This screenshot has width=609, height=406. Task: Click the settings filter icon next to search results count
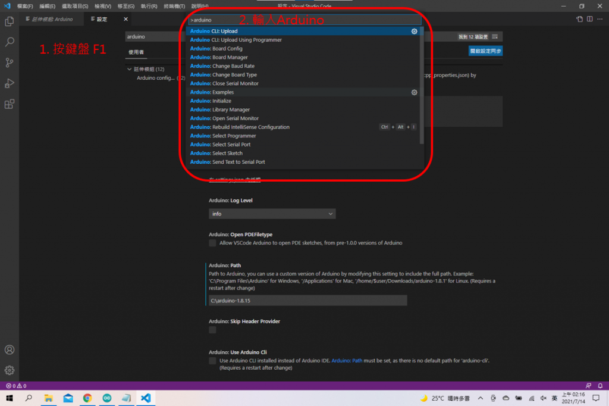pyautogui.click(x=495, y=36)
